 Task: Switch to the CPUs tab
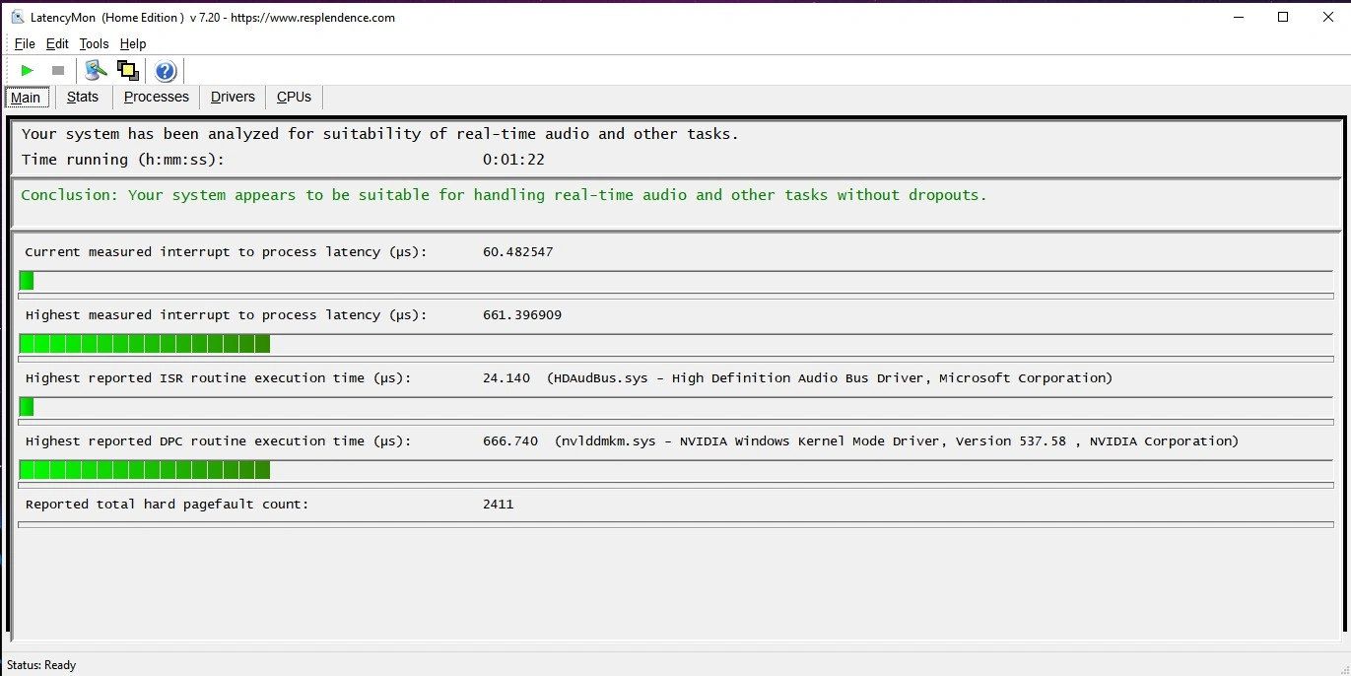294,97
